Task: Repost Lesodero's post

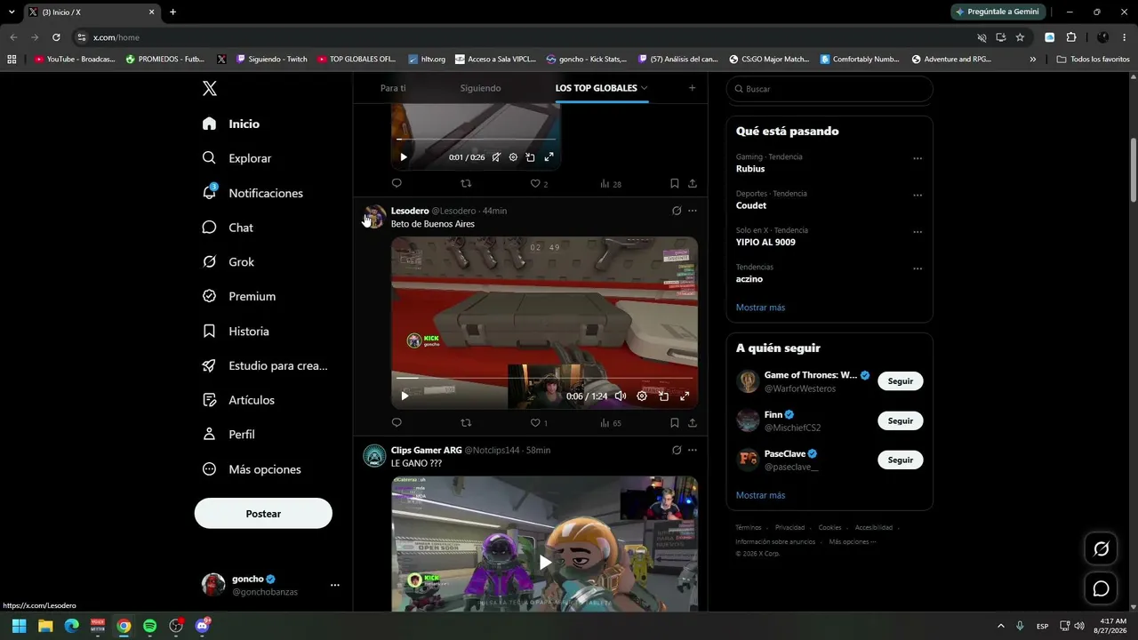Action: tap(466, 423)
